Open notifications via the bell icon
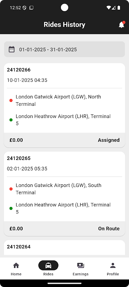The height and width of the screenshot is (287, 129). point(121,25)
